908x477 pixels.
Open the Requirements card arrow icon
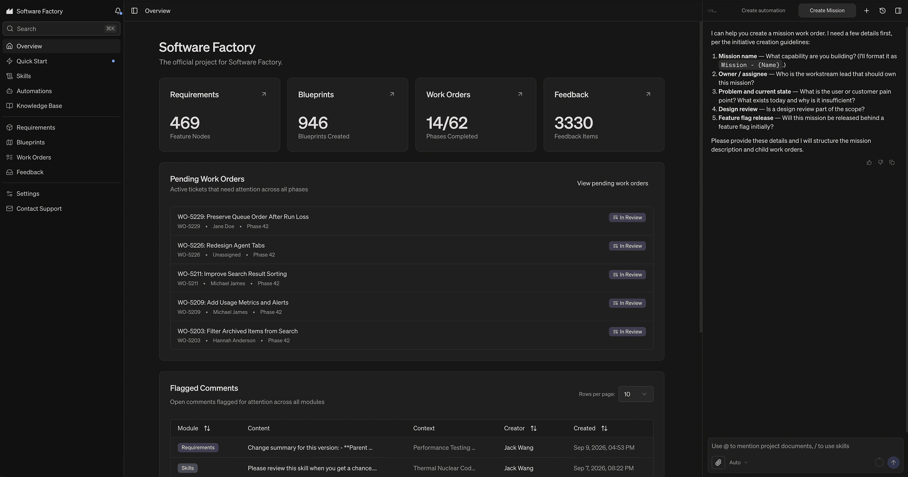click(x=264, y=94)
